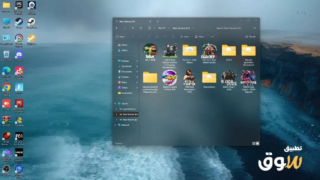This screenshot has height=180, width=320.
Task: Open the New dropdown menu
Action: pos(121,37)
